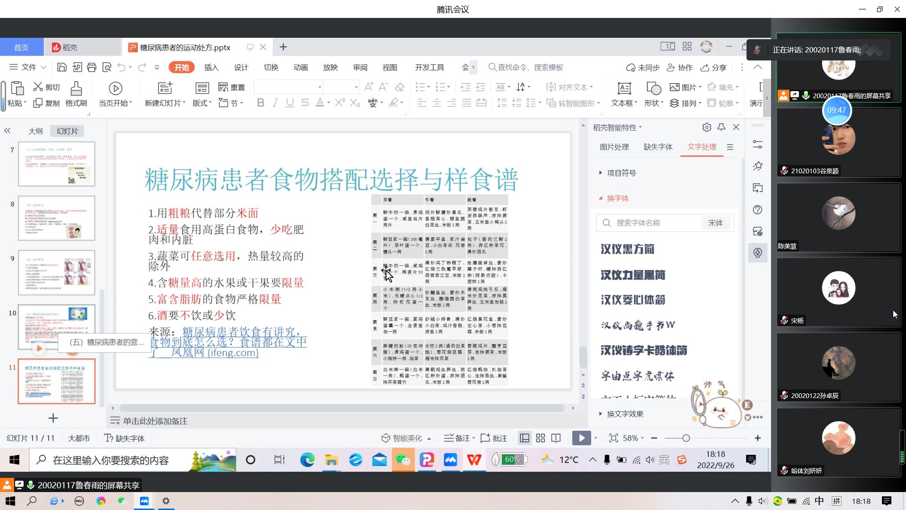Toggle Strikethrough formatting

click(x=305, y=102)
